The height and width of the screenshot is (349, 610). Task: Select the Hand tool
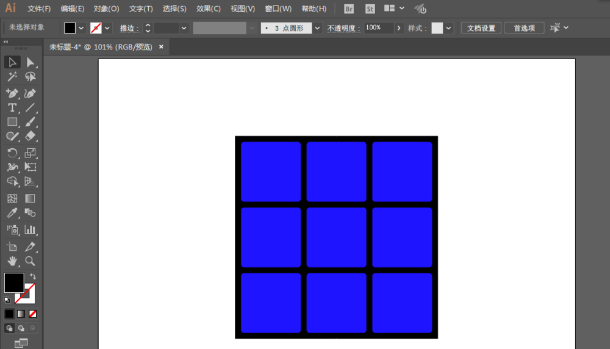coord(12,261)
